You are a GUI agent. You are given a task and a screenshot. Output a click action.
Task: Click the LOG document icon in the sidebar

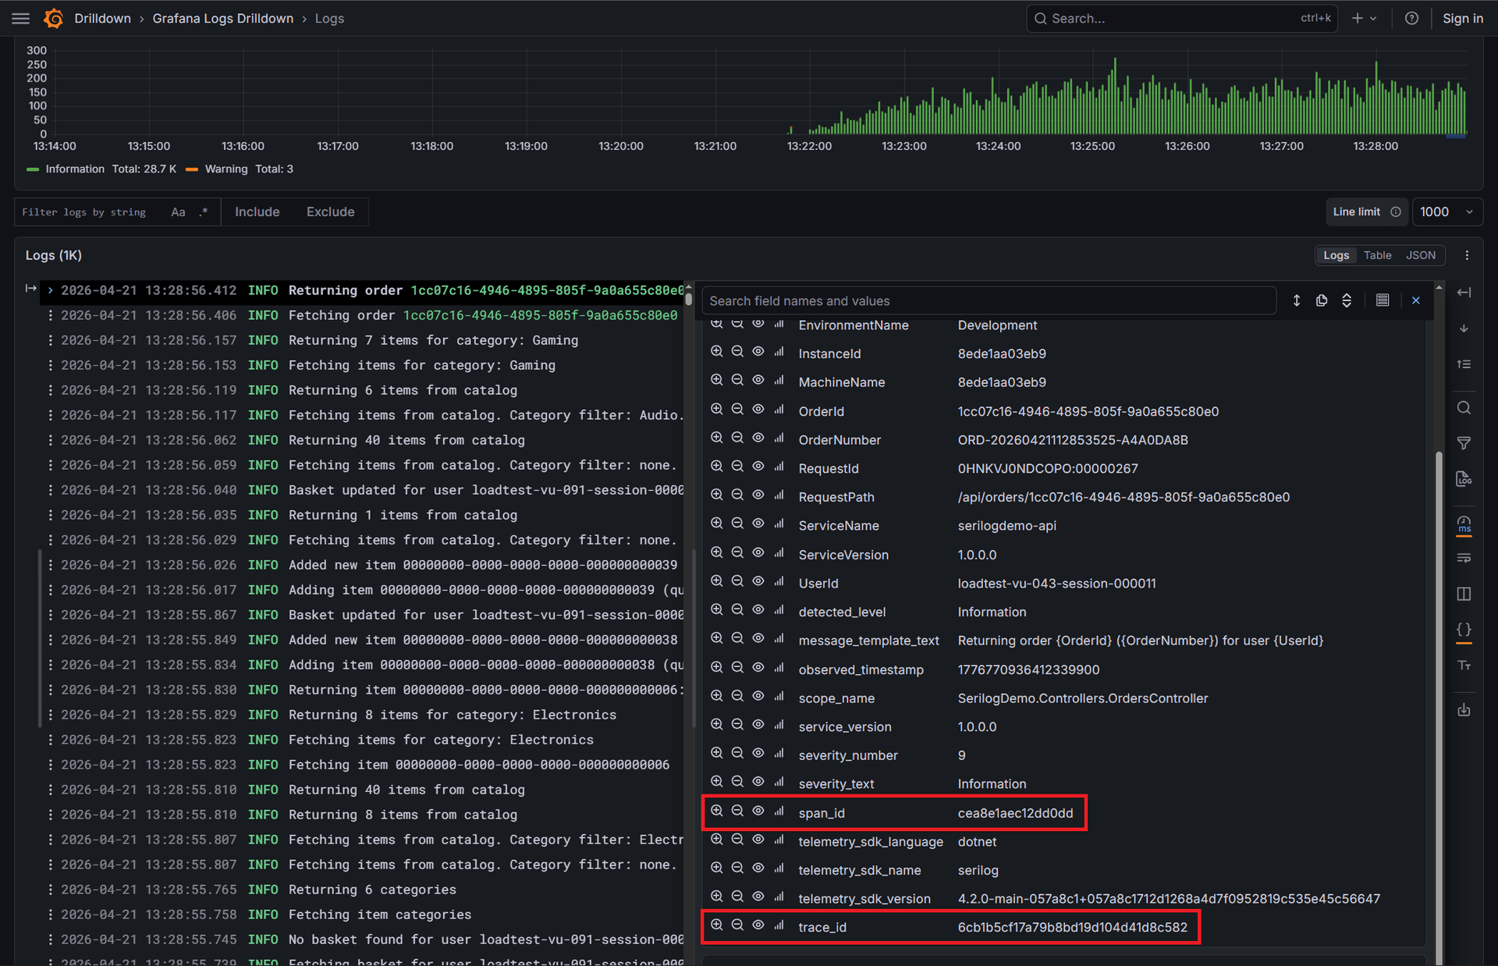tap(1464, 478)
